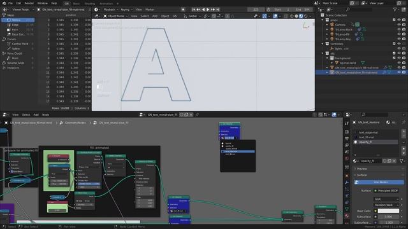Image resolution: width=408 pixels, height=229 pixels.
Task: Open the Blender logo menu
Action: pyautogui.click(x=4, y=3)
